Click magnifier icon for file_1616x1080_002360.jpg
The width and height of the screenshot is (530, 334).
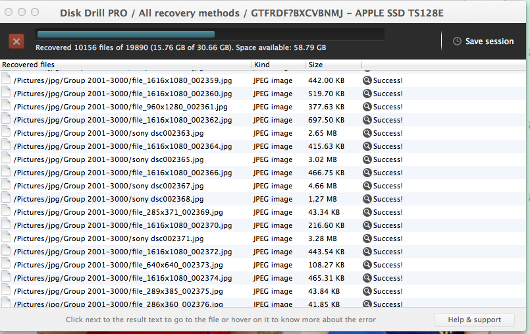click(x=367, y=94)
